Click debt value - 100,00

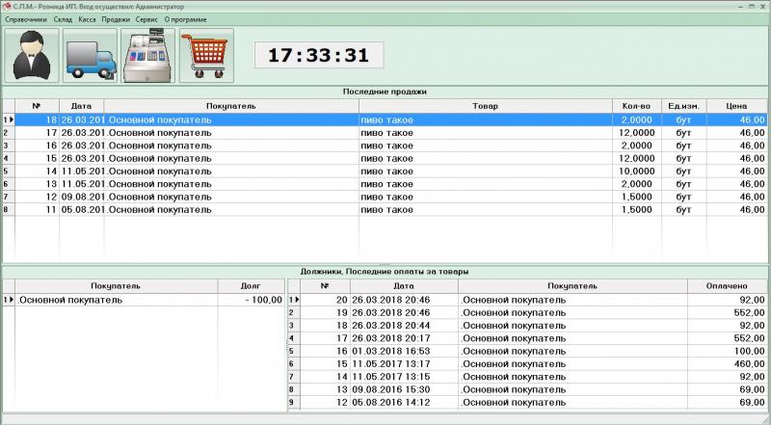(251, 300)
